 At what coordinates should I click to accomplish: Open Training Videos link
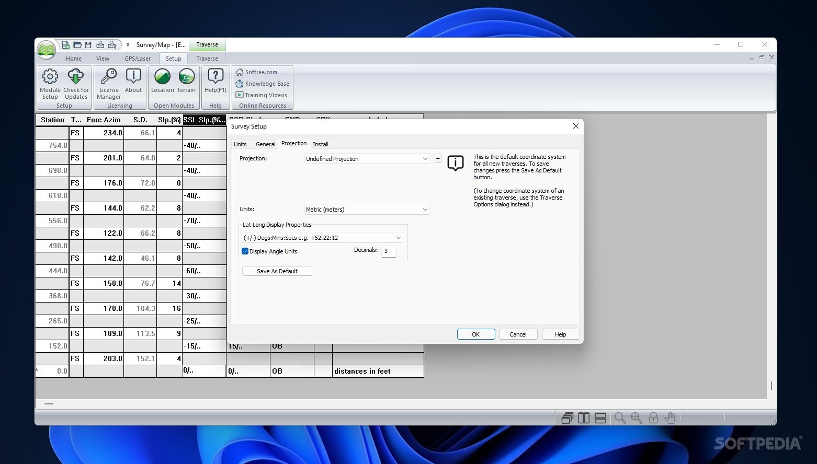click(x=261, y=95)
